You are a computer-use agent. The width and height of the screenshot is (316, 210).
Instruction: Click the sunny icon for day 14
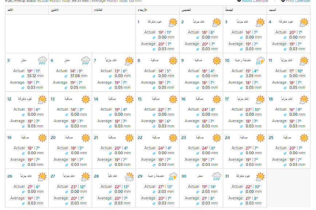tap(129, 99)
